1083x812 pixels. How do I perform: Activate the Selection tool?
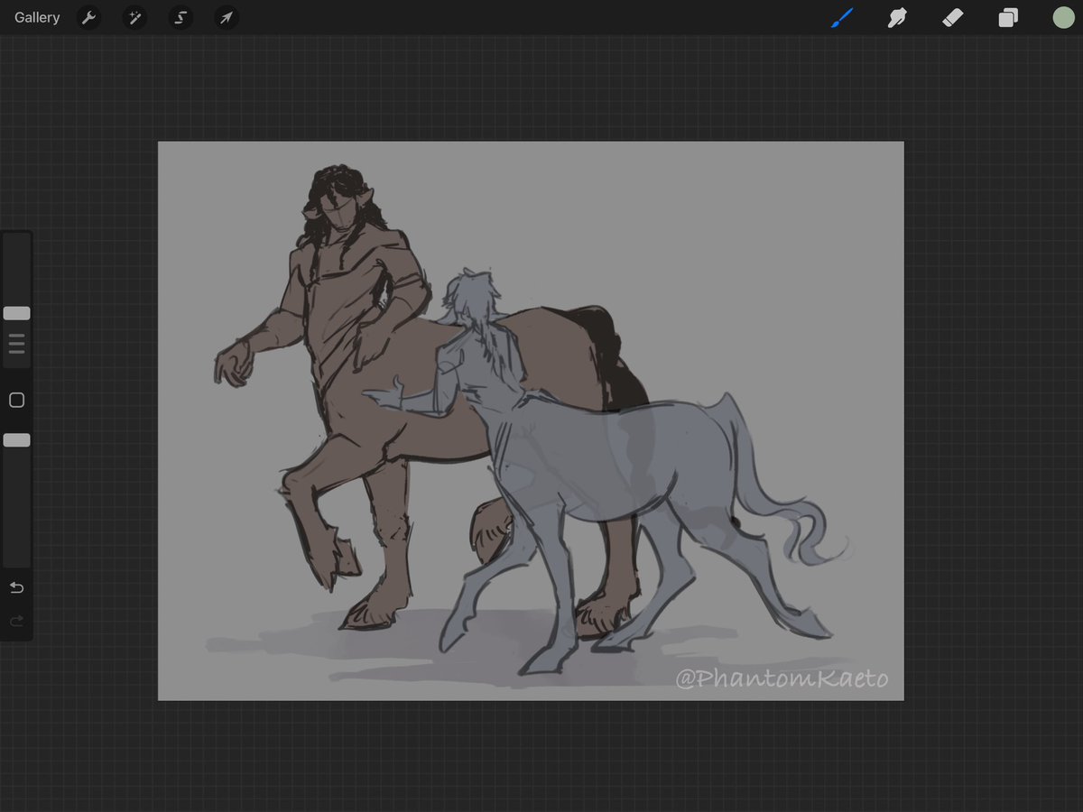pos(180,17)
